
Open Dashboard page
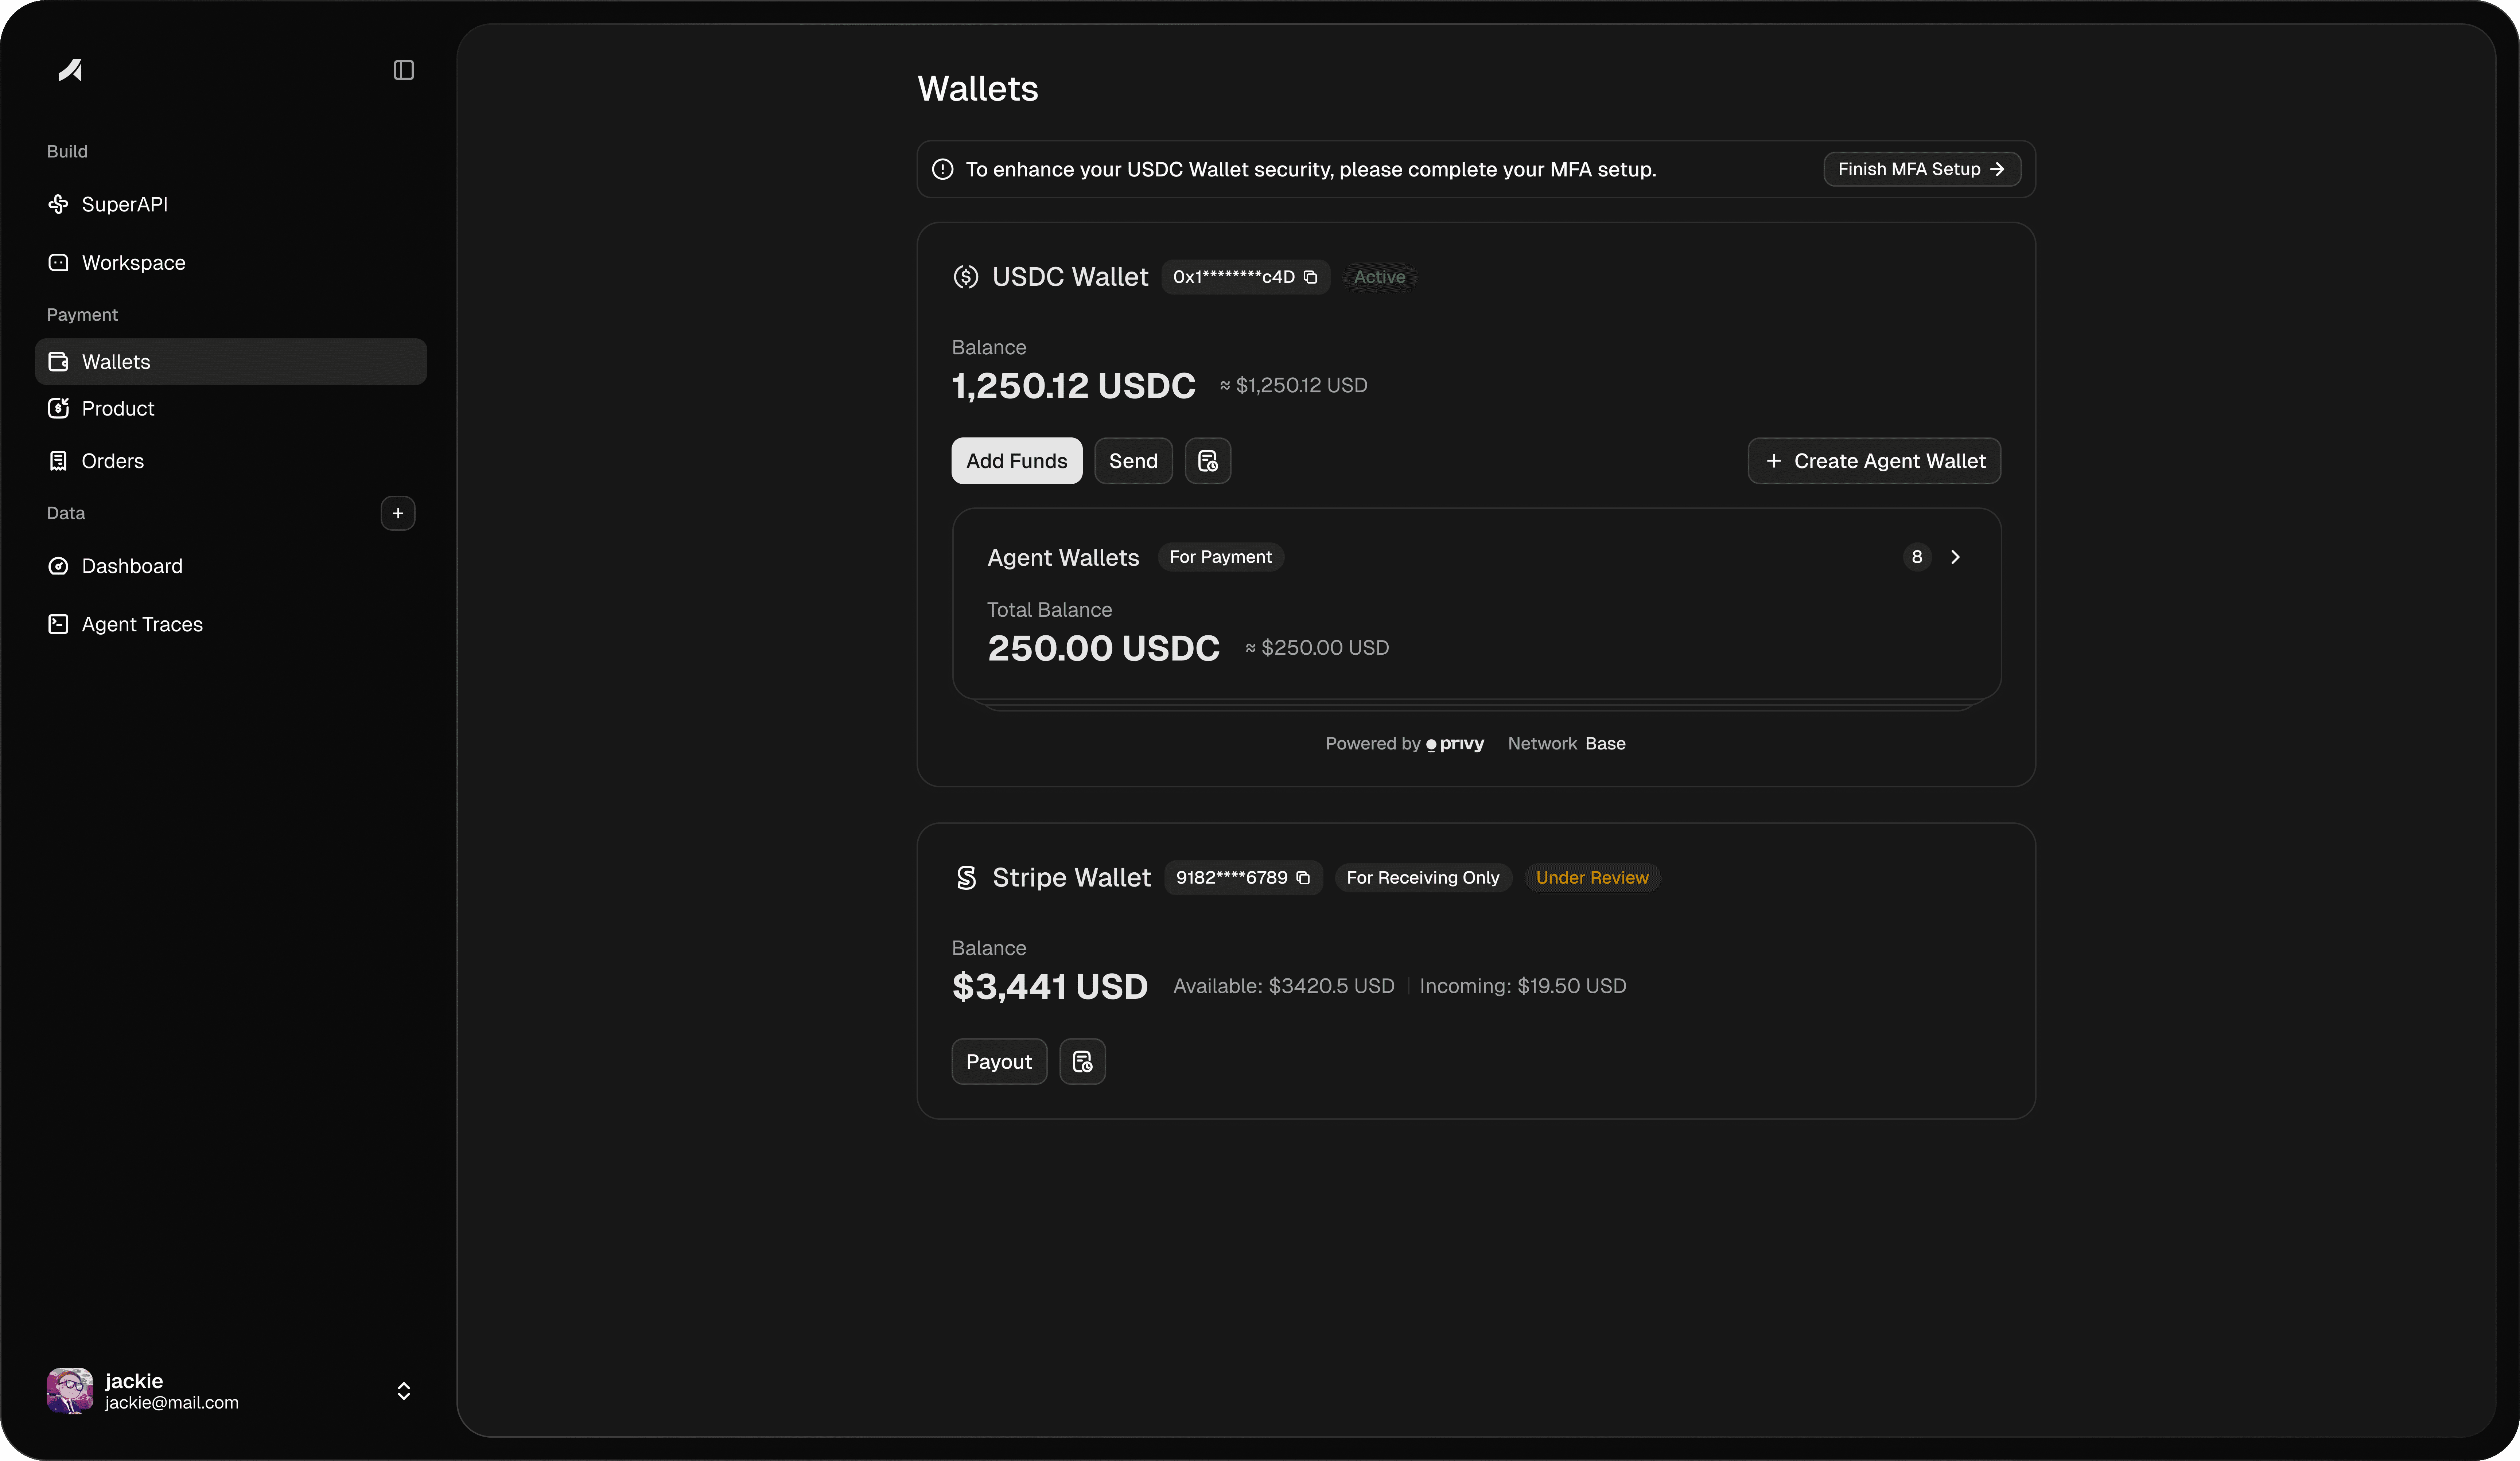pos(231,566)
